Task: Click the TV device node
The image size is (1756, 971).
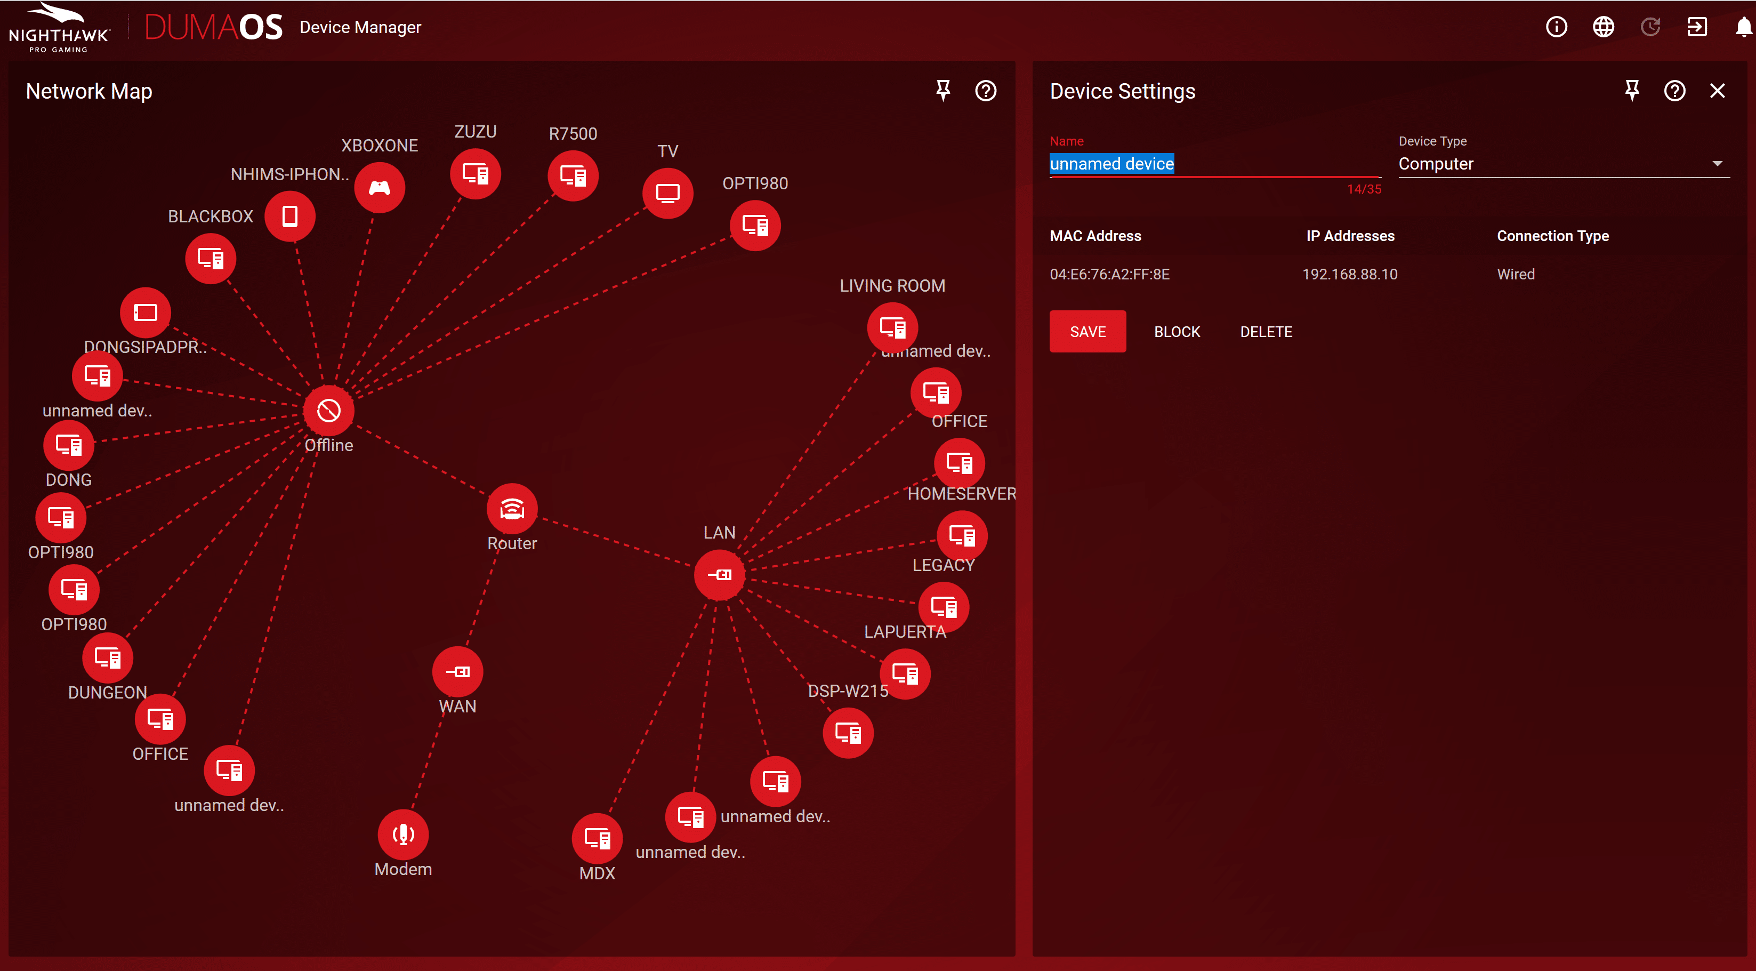Action: click(x=667, y=193)
